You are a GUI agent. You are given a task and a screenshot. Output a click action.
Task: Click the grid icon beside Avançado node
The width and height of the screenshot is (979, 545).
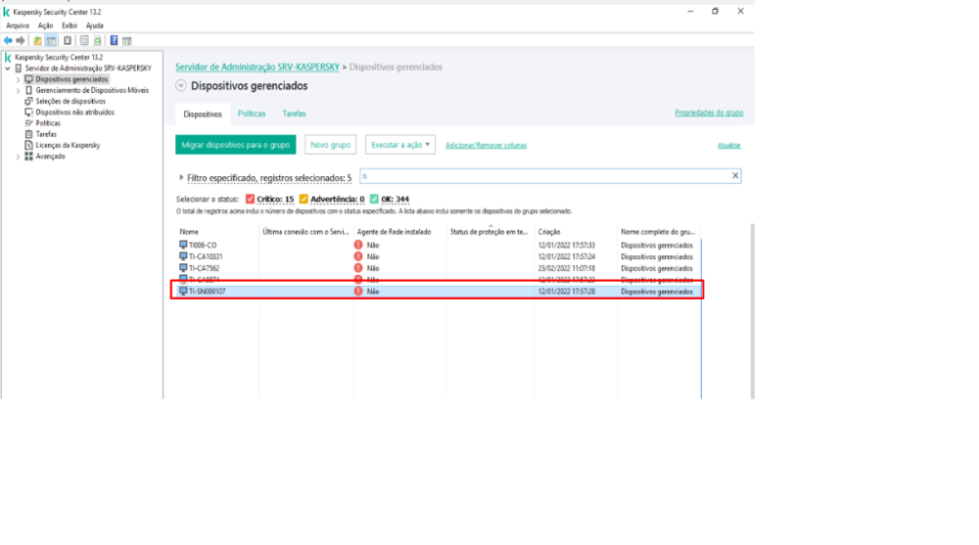28,157
